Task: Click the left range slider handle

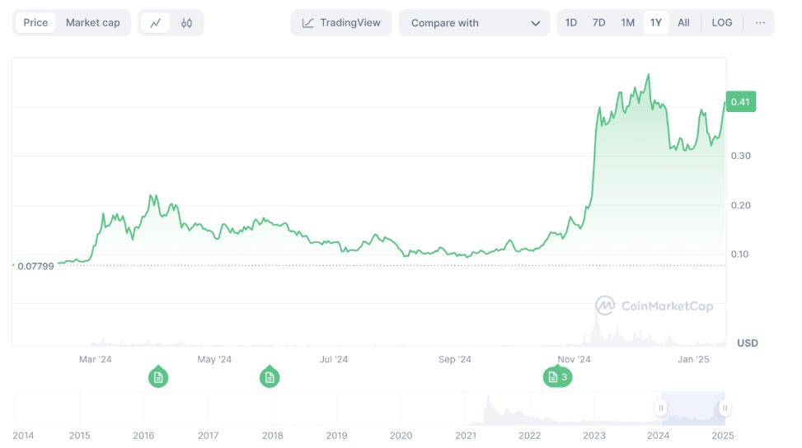Action: [661, 408]
